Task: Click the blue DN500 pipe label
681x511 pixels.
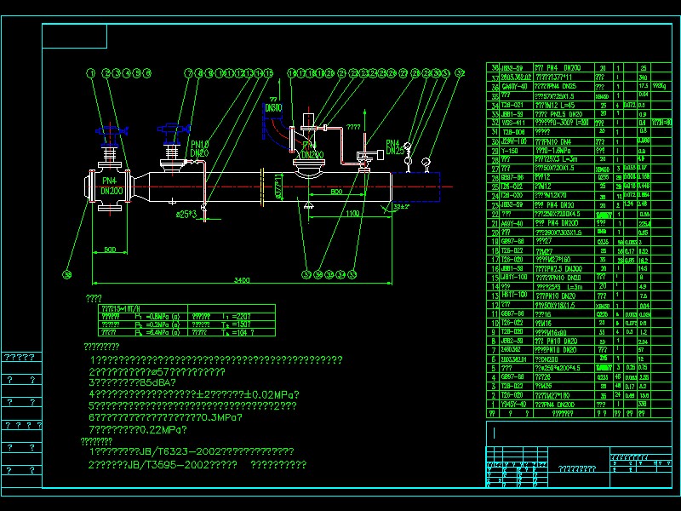Action: 273,108
